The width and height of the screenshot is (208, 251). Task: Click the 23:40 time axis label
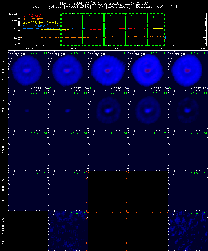pos(202,48)
